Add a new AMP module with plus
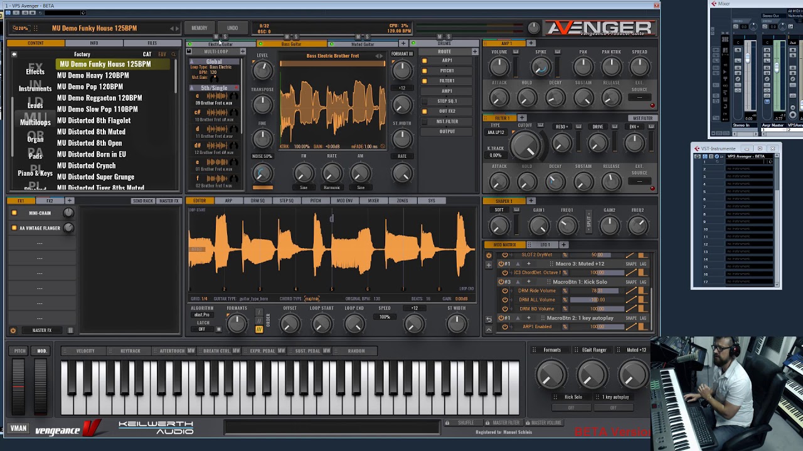The image size is (803, 451). coord(531,43)
